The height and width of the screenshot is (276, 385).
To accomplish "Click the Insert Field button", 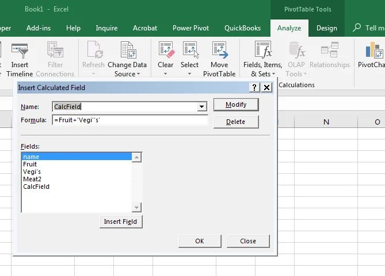I will pos(121,221).
